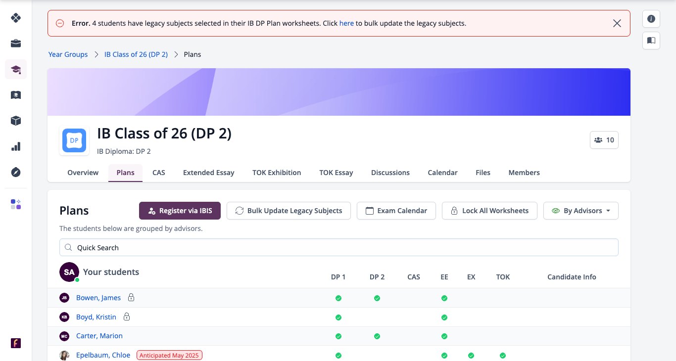Image resolution: width=676 pixels, height=361 pixels.
Task: Open the Extended Essay tab
Action: click(209, 173)
